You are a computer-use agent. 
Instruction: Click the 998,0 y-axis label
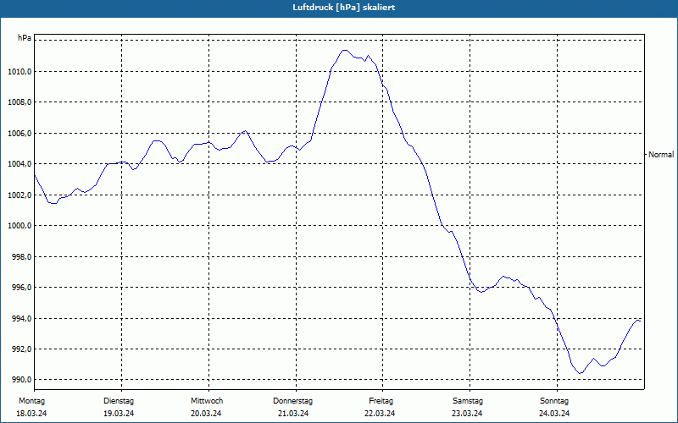(22, 257)
